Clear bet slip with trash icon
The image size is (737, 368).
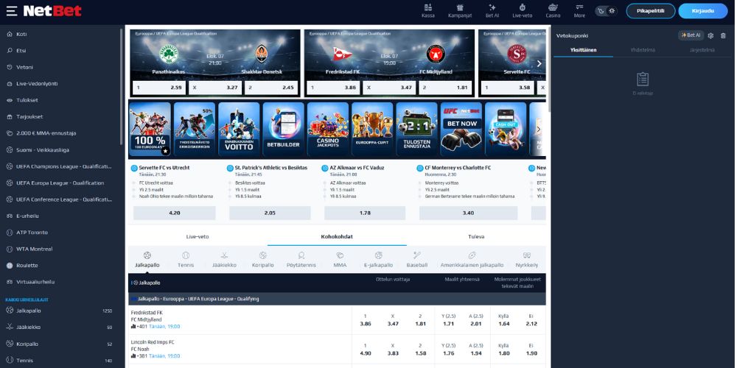point(724,35)
